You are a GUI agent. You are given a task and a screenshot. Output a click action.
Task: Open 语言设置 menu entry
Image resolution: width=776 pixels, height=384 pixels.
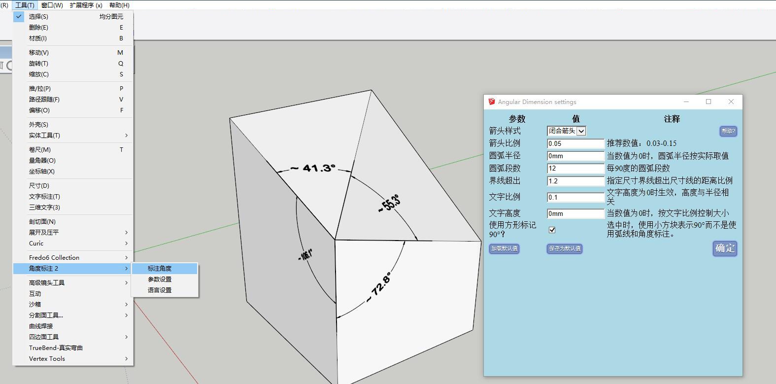pos(160,290)
